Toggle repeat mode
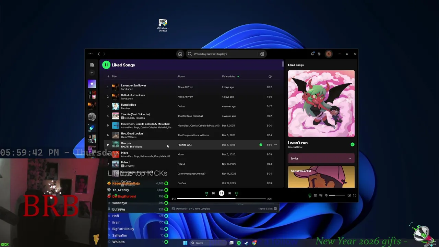 pos(237,193)
